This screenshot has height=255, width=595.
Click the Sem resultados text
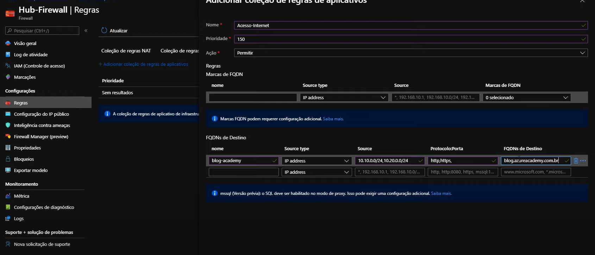(x=117, y=93)
